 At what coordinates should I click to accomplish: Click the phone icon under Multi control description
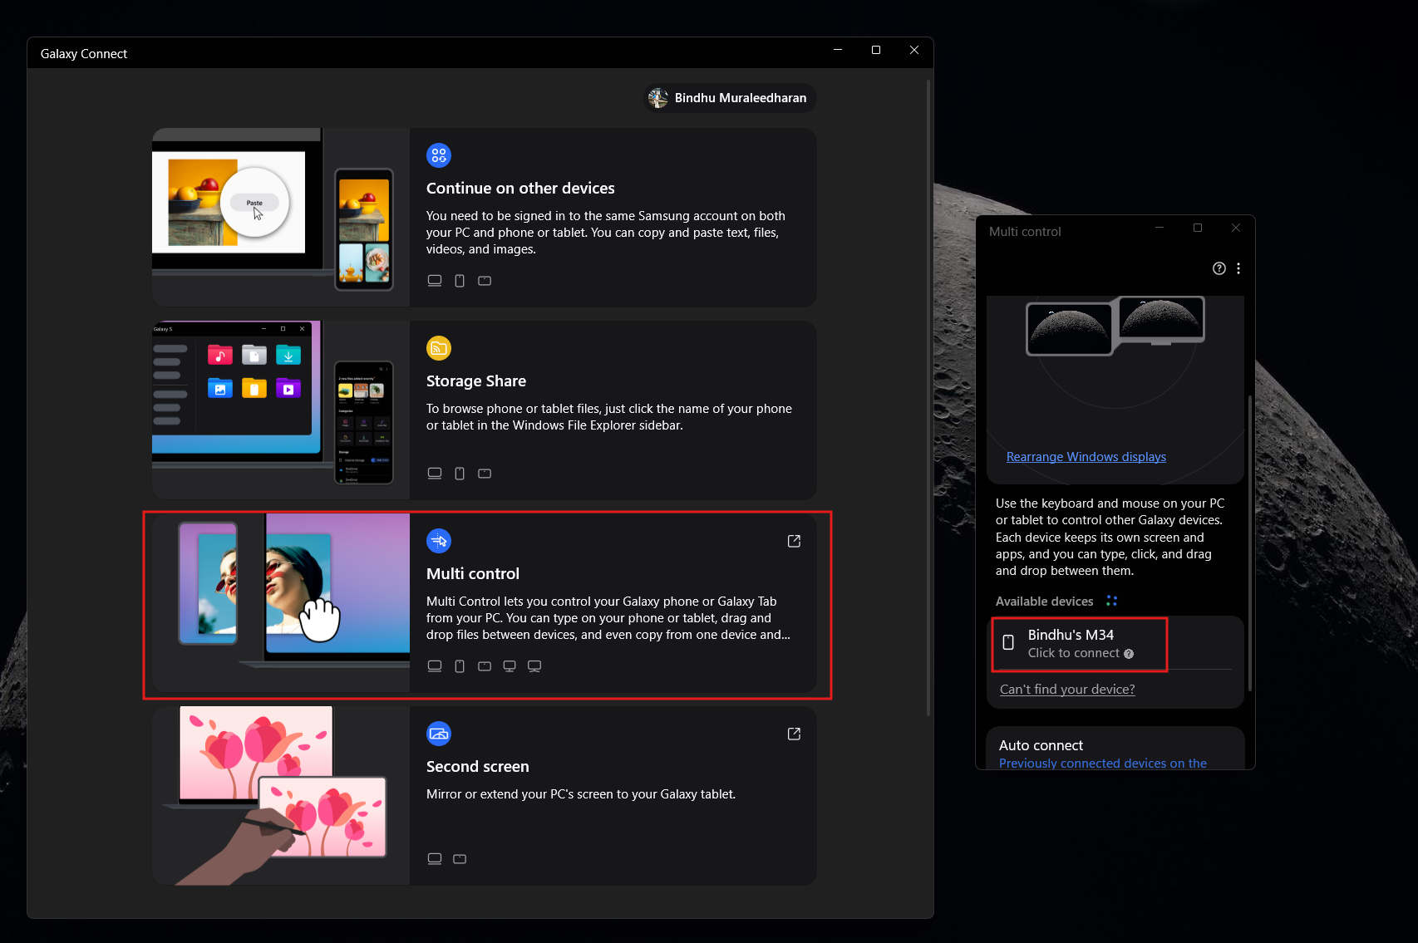point(460,666)
